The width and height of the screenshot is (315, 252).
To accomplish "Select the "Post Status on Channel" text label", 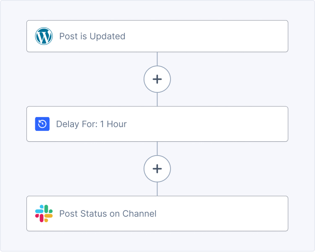I will (x=108, y=214).
